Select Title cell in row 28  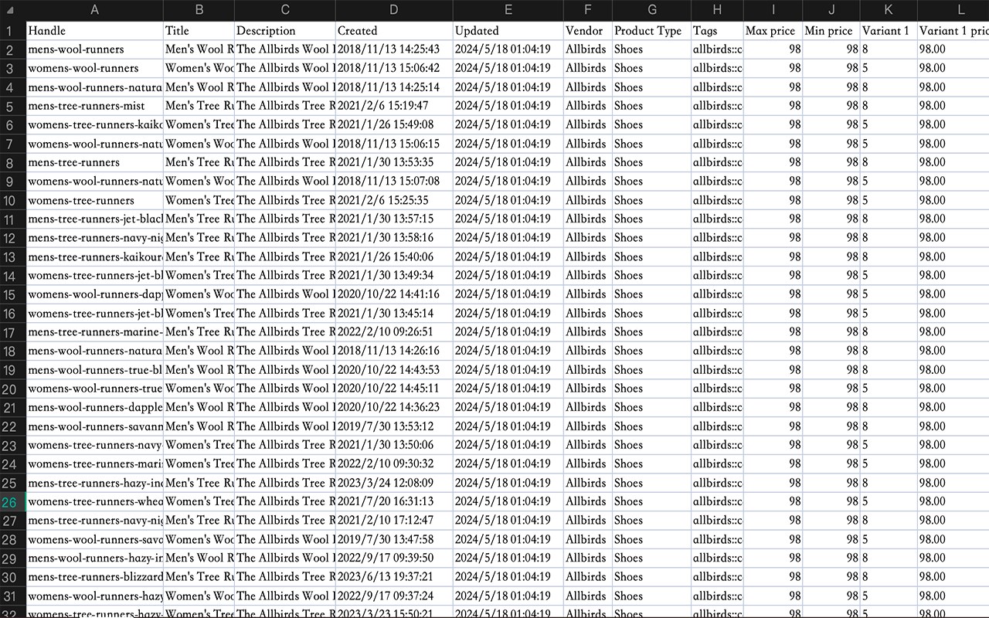click(199, 539)
